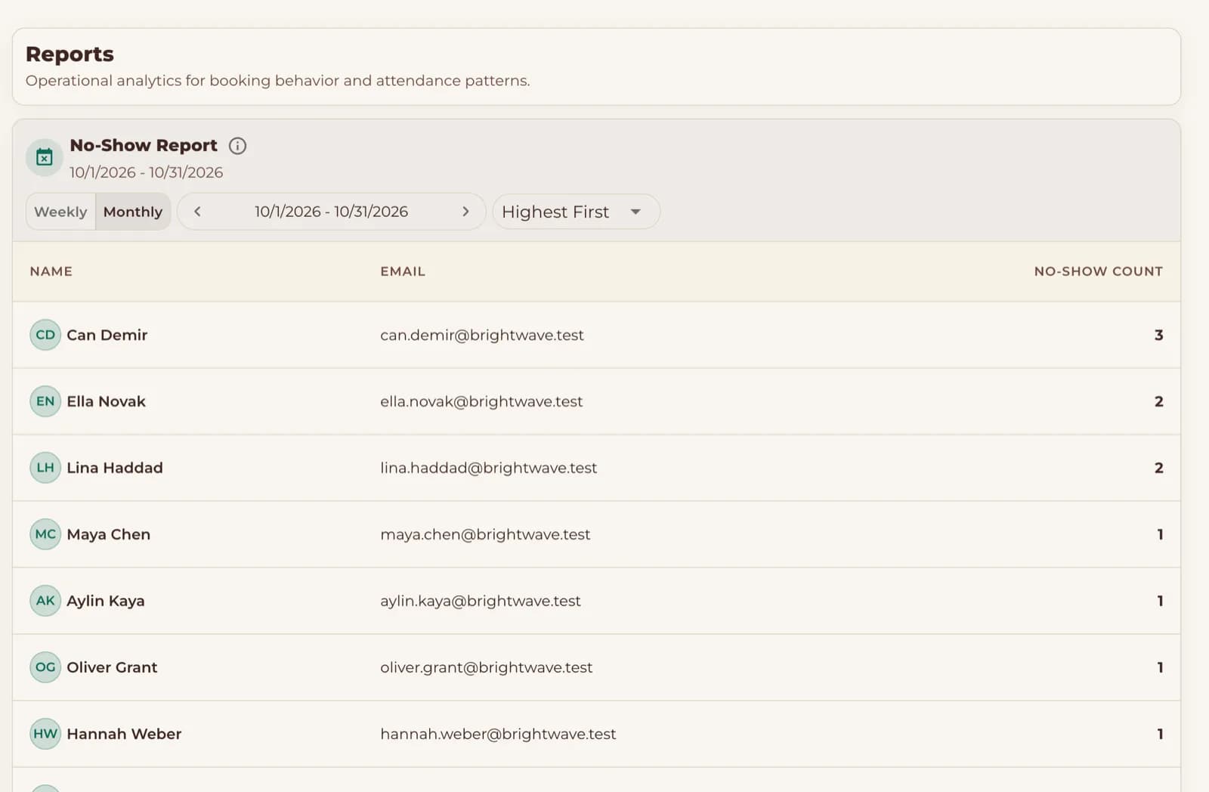Click Hannah Weber's no-show count 1
This screenshot has width=1209, height=792.
pos(1160,734)
